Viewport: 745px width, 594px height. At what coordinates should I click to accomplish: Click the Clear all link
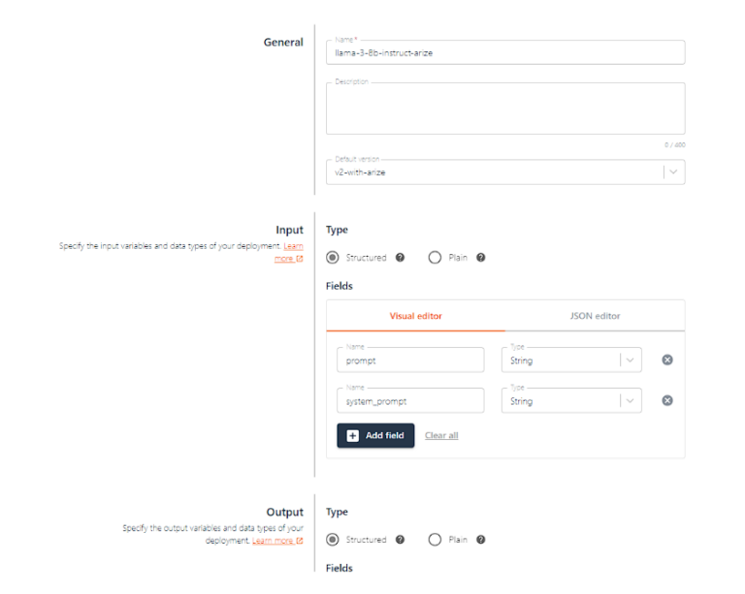441,435
